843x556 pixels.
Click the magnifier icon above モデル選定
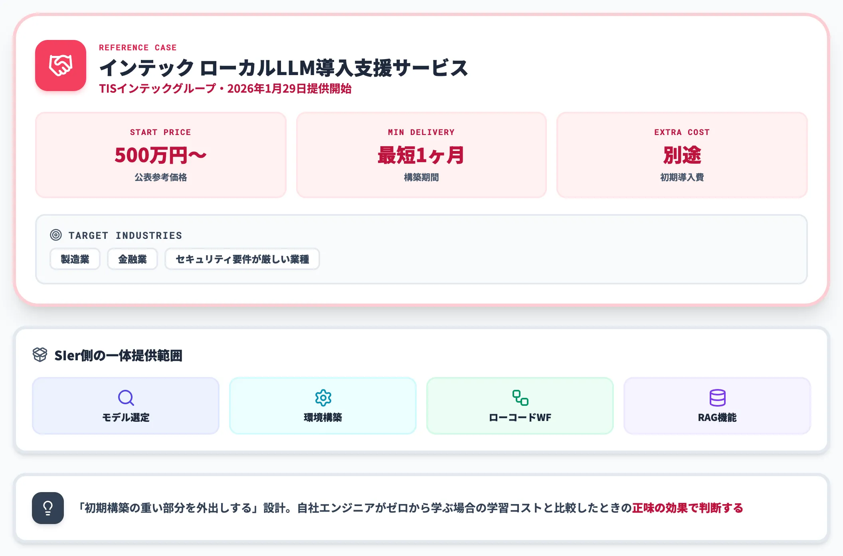click(126, 398)
